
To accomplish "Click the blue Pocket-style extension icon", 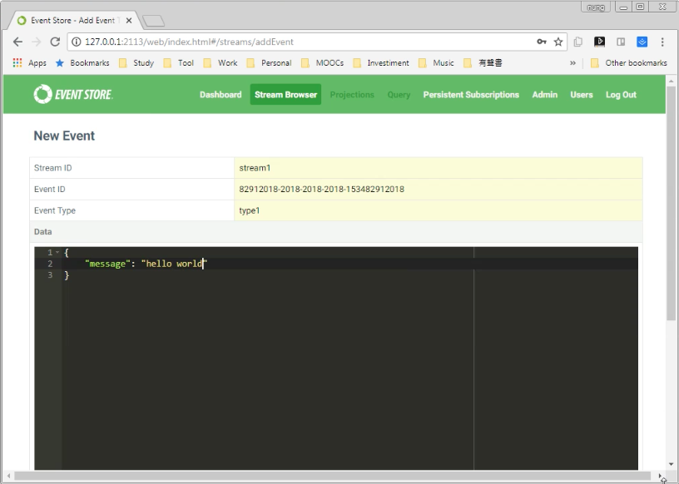I will coord(642,42).
